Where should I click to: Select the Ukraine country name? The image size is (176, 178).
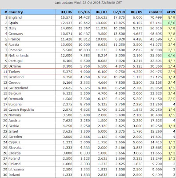(15, 66)
